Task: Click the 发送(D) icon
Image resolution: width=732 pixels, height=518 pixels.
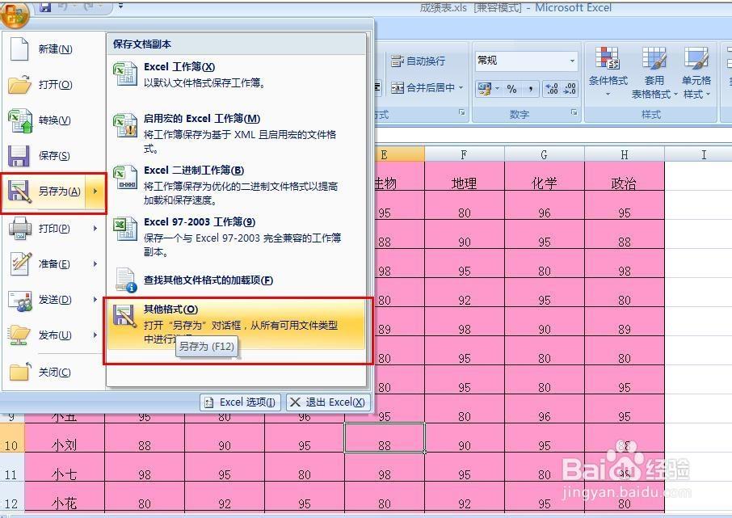Action: click(x=19, y=300)
